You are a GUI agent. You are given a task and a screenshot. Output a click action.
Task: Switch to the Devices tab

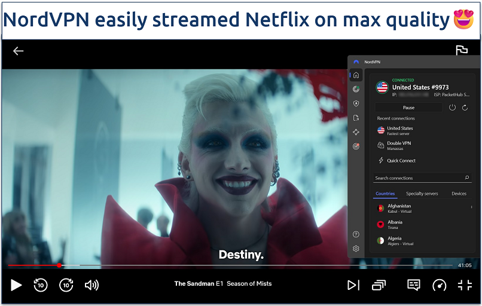pyautogui.click(x=459, y=194)
